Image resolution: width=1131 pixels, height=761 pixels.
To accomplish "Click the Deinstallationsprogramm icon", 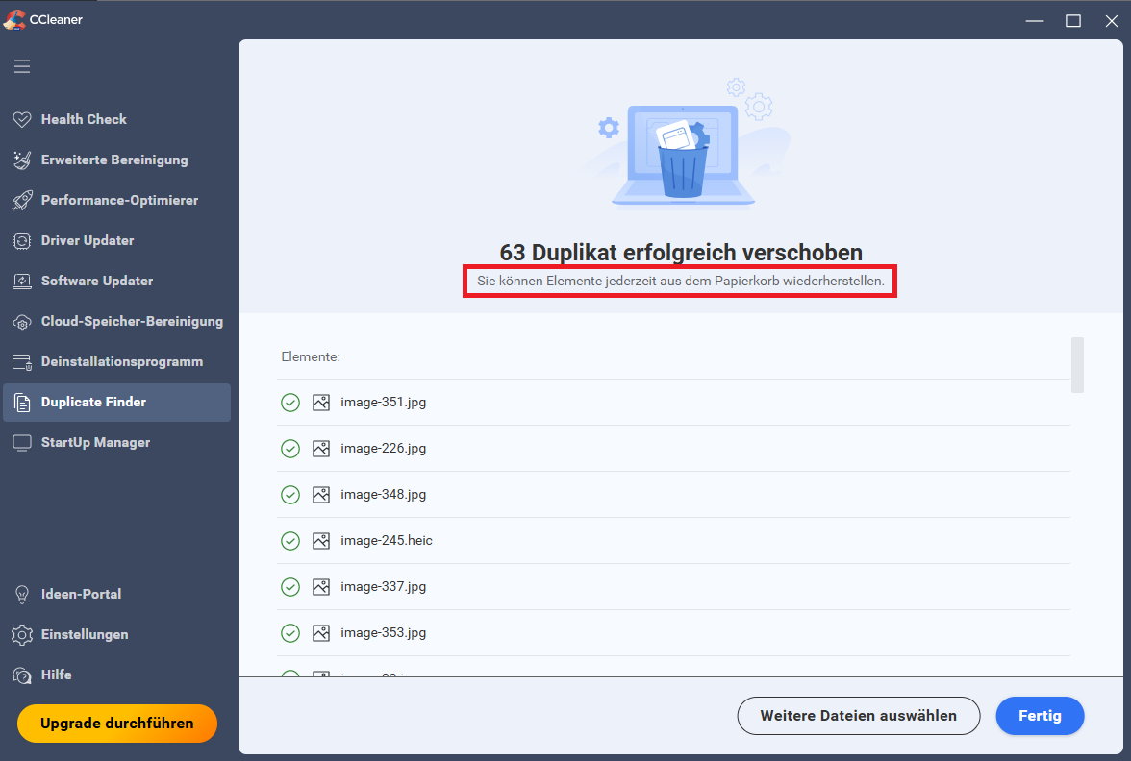I will coord(22,362).
